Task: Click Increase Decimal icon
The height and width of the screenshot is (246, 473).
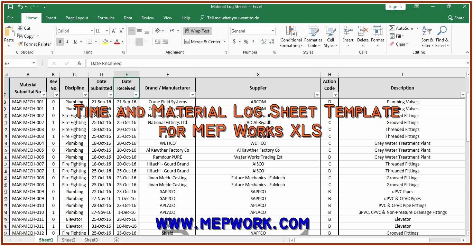Action: (264, 41)
